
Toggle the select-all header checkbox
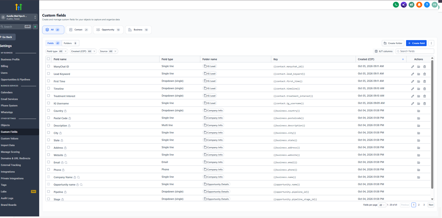click(x=48, y=59)
